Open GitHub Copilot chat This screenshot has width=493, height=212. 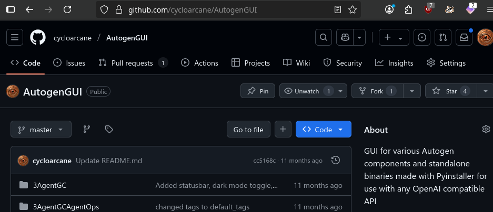click(x=345, y=37)
